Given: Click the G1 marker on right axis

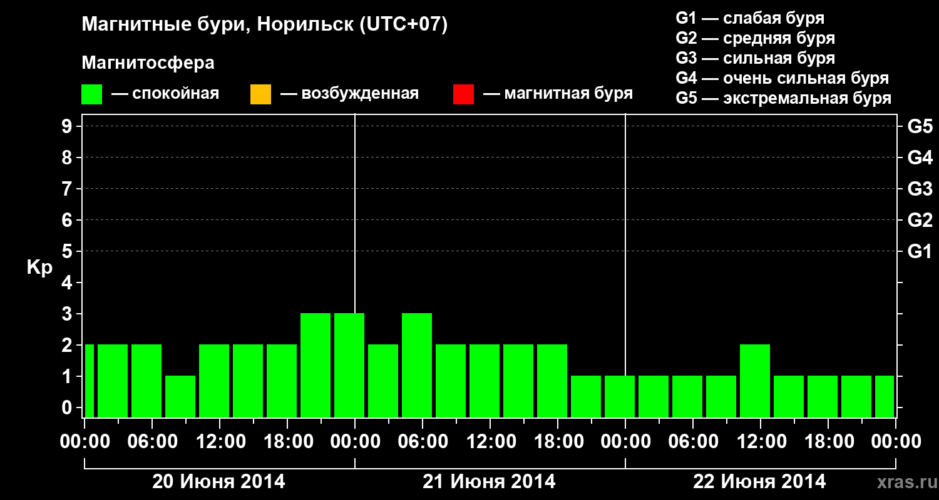Looking at the screenshot, I should pos(920,252).
